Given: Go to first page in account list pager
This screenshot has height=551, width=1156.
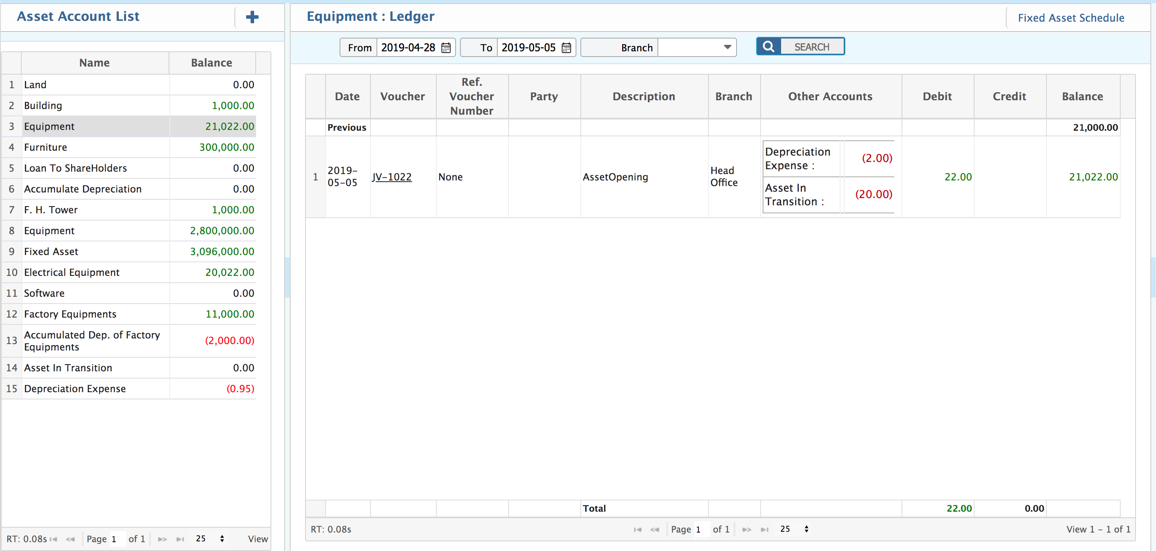Looking at the screenshot, I should pos(53,539).
